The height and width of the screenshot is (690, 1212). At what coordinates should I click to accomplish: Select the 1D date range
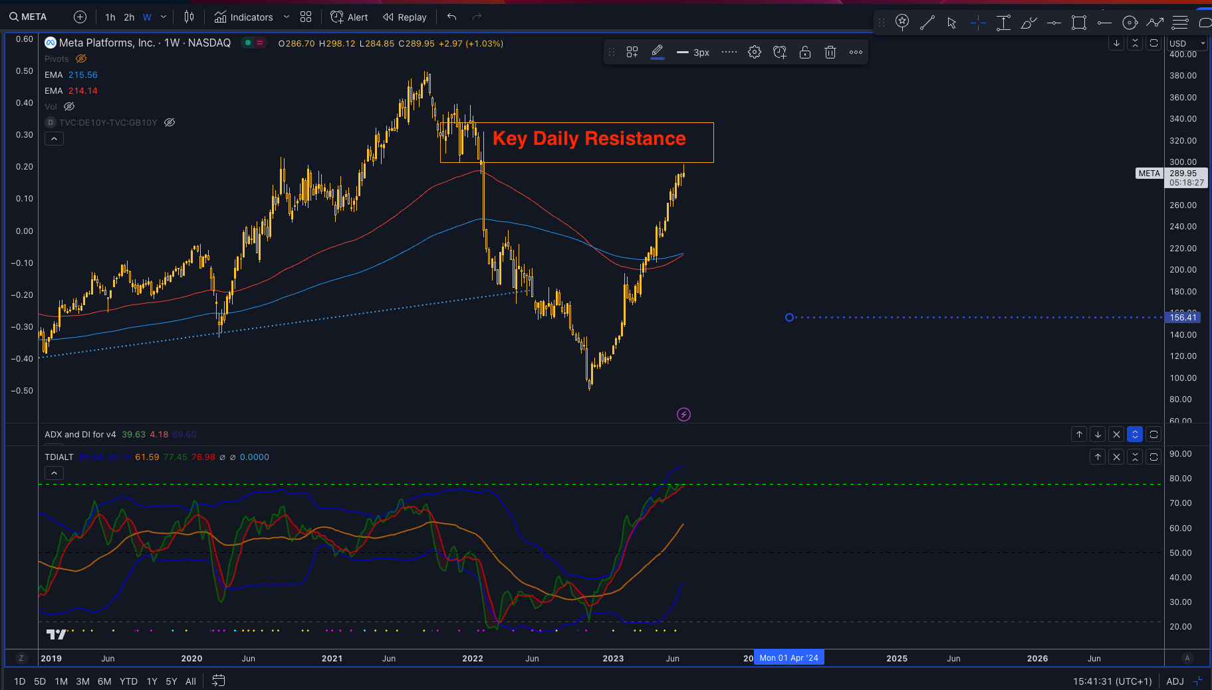[x=20, y=681]
